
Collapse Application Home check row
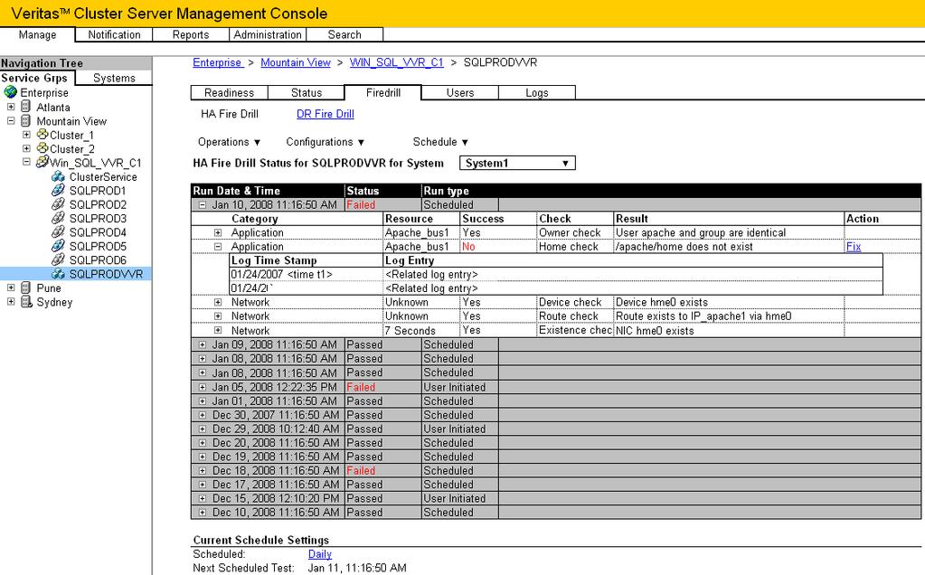(218, 247)
